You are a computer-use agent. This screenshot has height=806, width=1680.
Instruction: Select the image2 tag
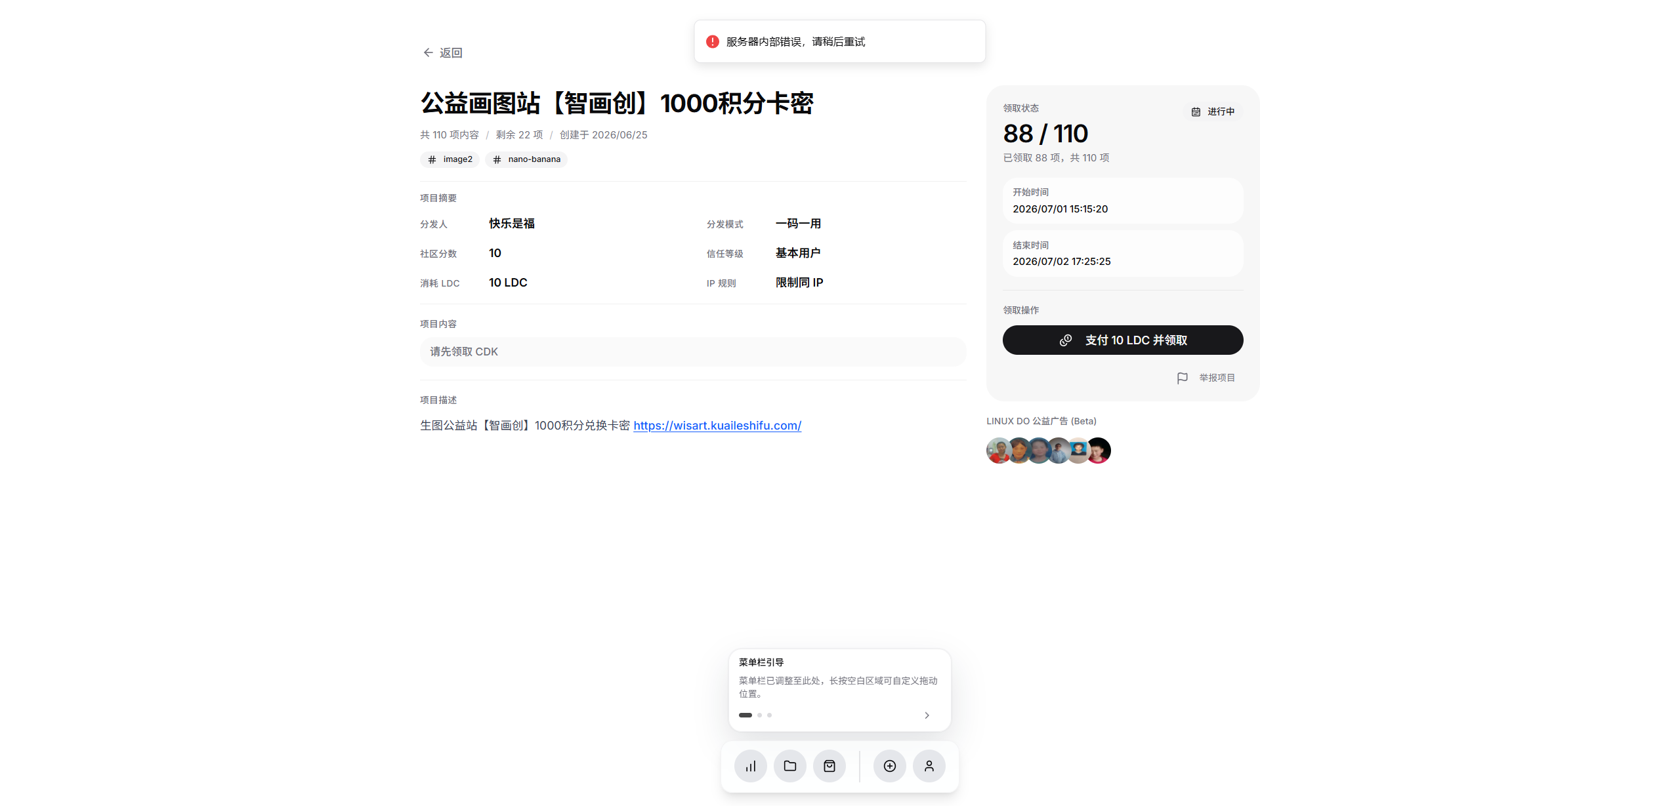pos(450,159)
